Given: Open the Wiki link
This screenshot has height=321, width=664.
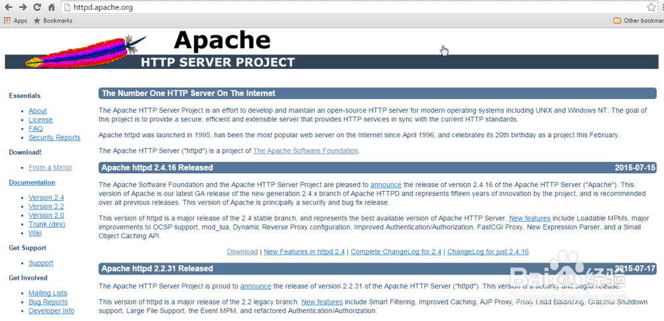Looking at the screenshot, I should tap(35, 233).
